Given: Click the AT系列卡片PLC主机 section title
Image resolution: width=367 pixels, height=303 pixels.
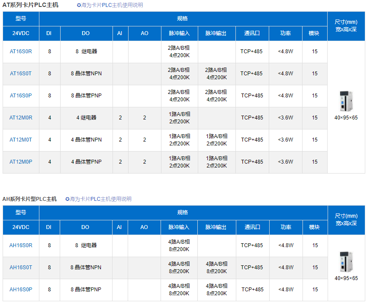Looking at the screenshot, I should click(30, 5).
